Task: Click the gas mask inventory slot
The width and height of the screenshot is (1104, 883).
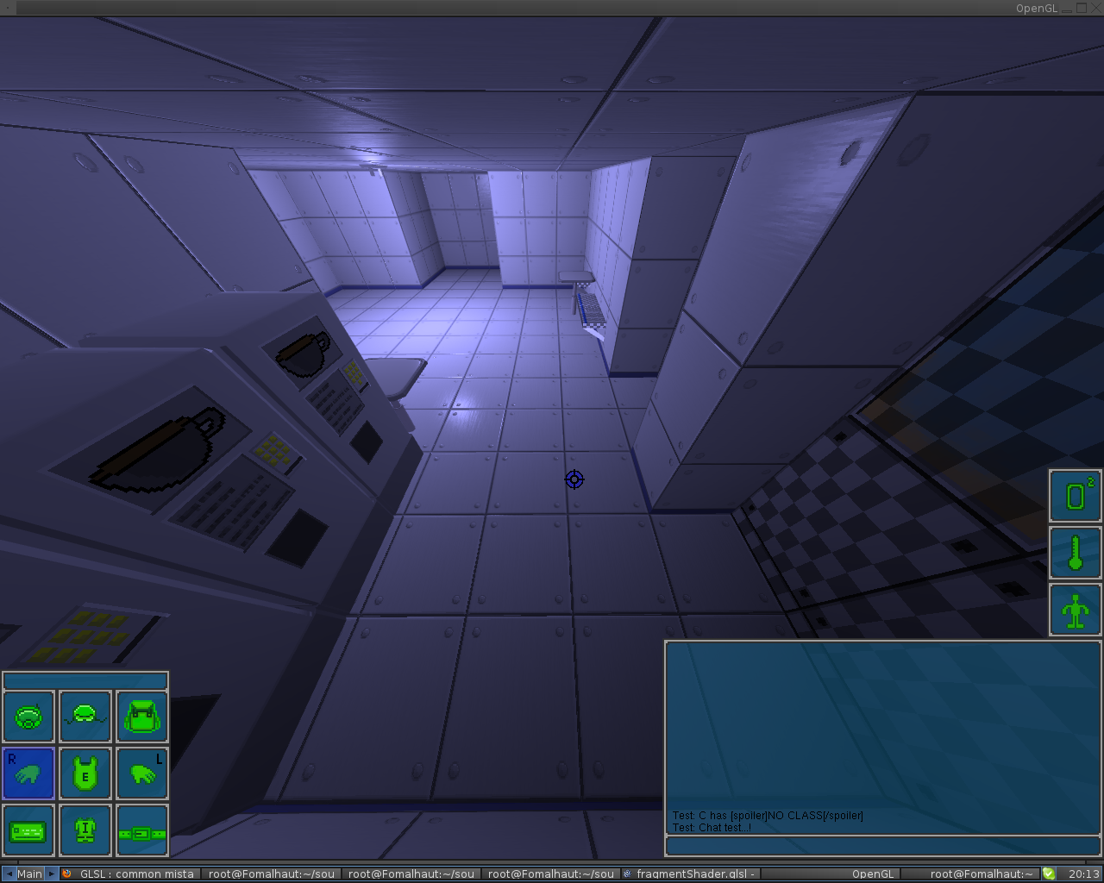Action: pos(28,717)
